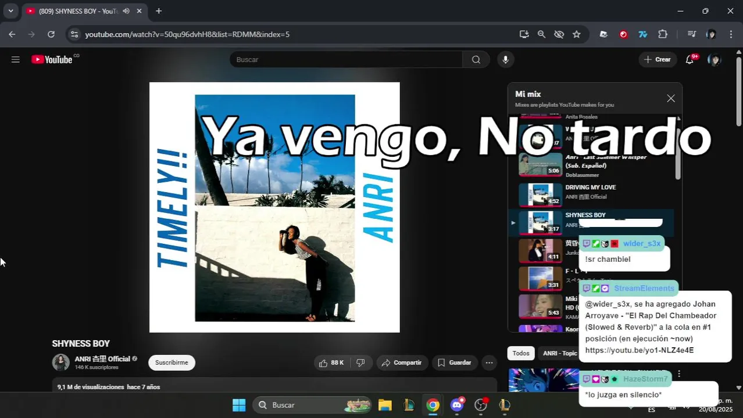Select the ANRI - Topic filter chip
Image resolution: width=743 pixels, height=418 pixels.
[x=559, y=353]
